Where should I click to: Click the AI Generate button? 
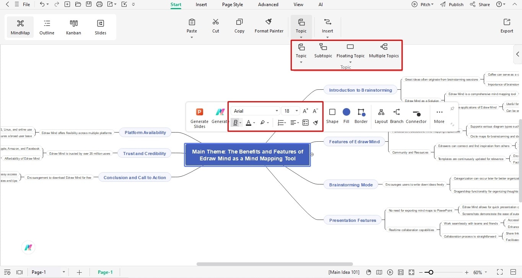click(x=220, y=116)
